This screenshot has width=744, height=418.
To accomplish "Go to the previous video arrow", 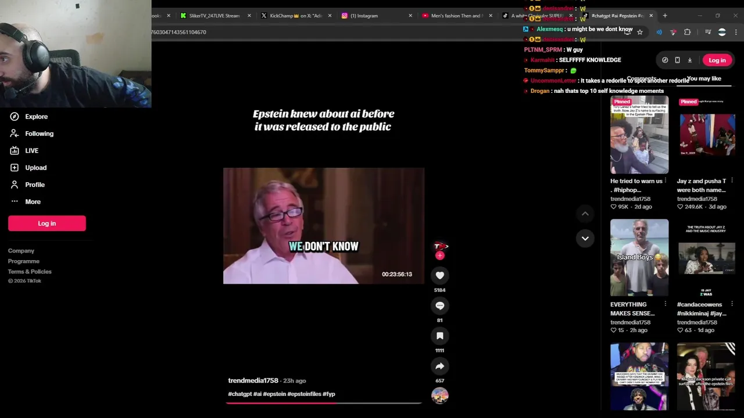I will (585, 214).
